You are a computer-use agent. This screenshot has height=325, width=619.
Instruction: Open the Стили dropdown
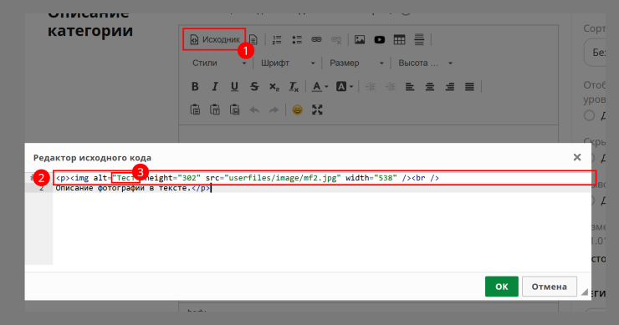tap(219, 63)
